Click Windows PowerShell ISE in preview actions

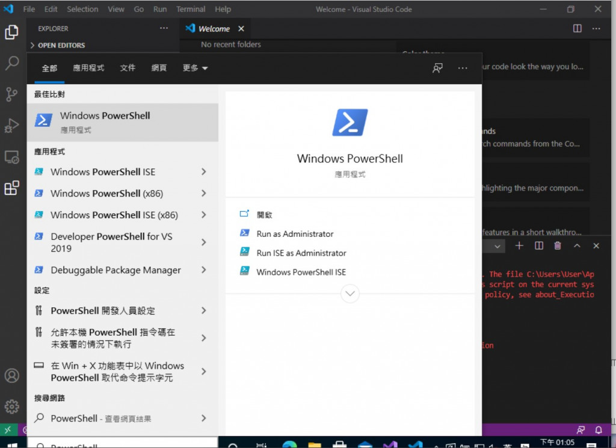pyautogui.click(x=301, y=272)
